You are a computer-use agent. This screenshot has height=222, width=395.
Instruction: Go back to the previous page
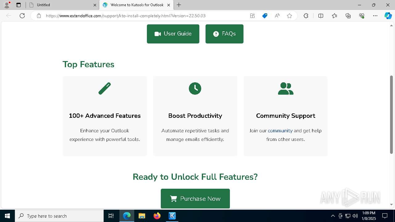pos(9,16)
